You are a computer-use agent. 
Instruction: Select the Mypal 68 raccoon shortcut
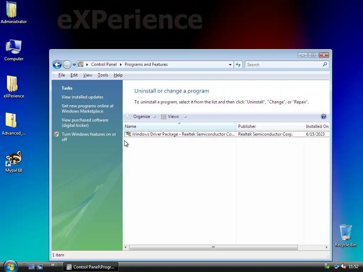pos(14,161)
